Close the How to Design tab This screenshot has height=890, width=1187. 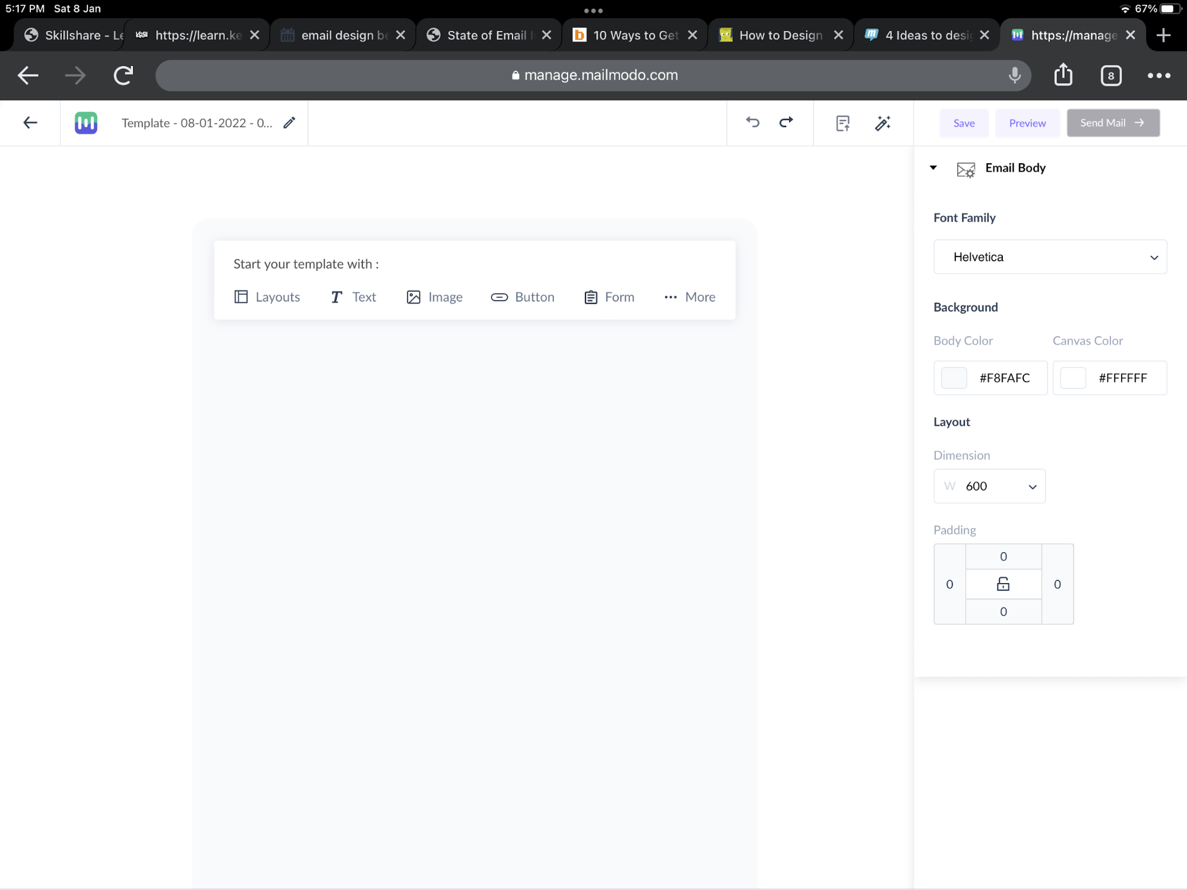[838, 35]
